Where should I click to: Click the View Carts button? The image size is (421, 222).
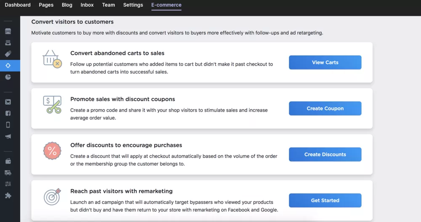click(x=325, y=62)
